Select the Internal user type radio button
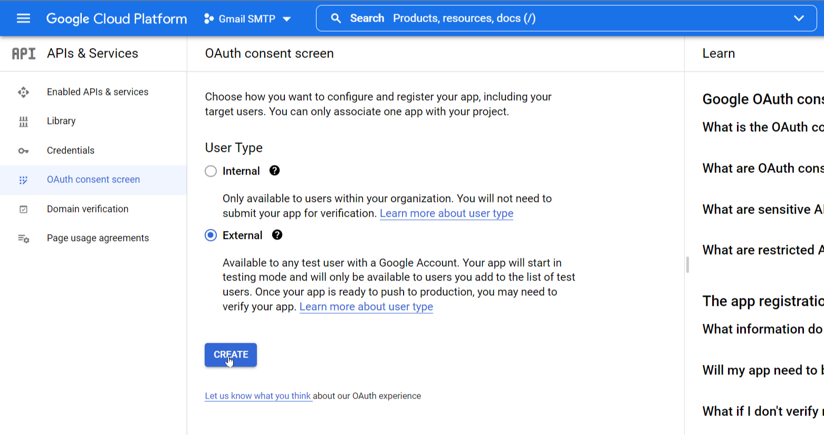 pyautogui.click(x=210, y=171)
